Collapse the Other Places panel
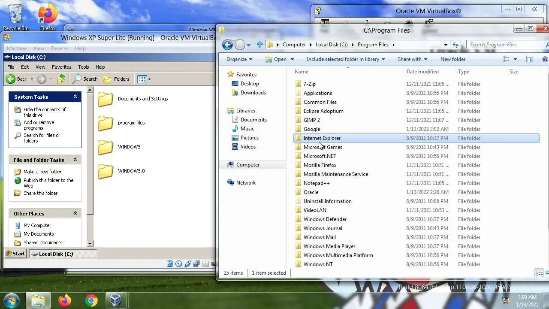 [75, 213]
